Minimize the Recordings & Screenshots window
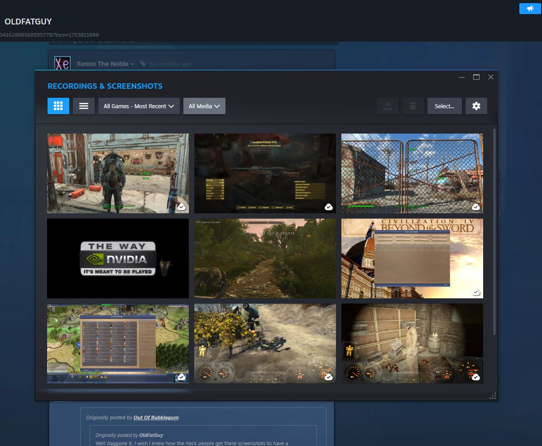 click(461, 77)
